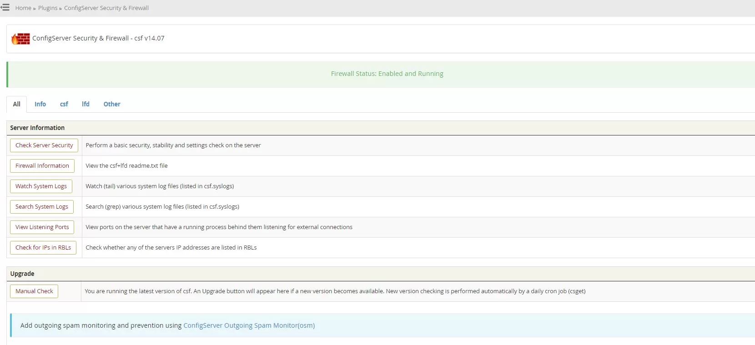
Task: Click the CSF firewall brick logo
Action: point(21,39)
